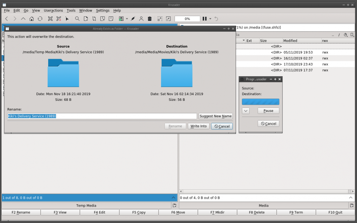Jump to the Home directory
The height and width of the screenshot is (223, 357).
(32, 19)
